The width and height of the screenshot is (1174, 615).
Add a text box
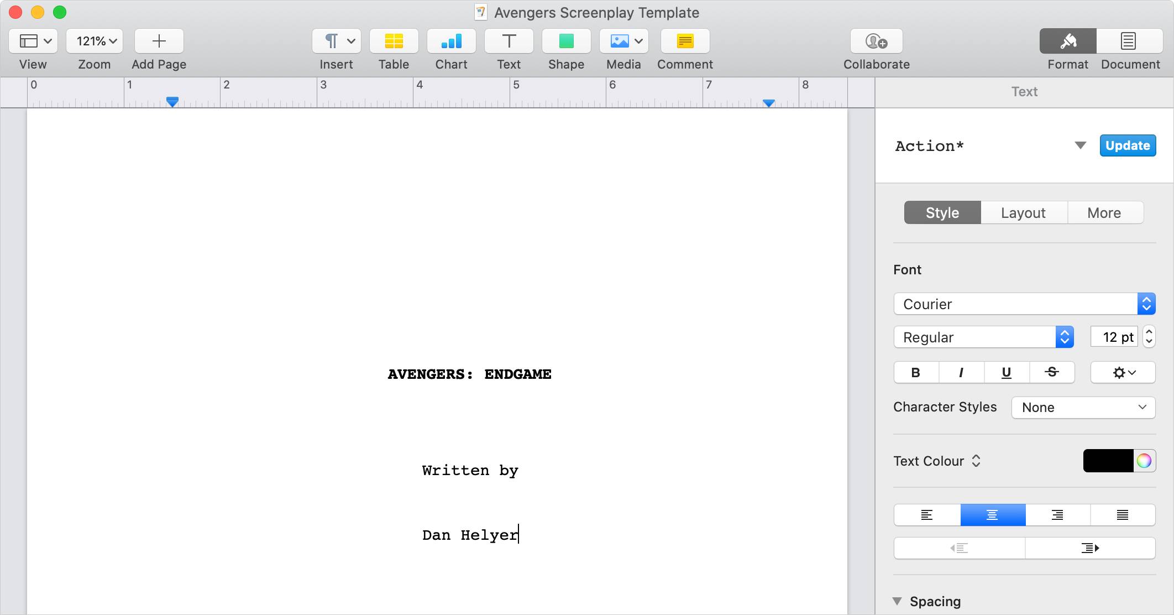coord(508,41)
